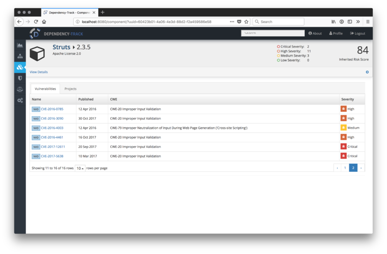The width and height of the screenshot is (387, 254).
Task: Bookmark this page with star icon
Action: point(246,22)
